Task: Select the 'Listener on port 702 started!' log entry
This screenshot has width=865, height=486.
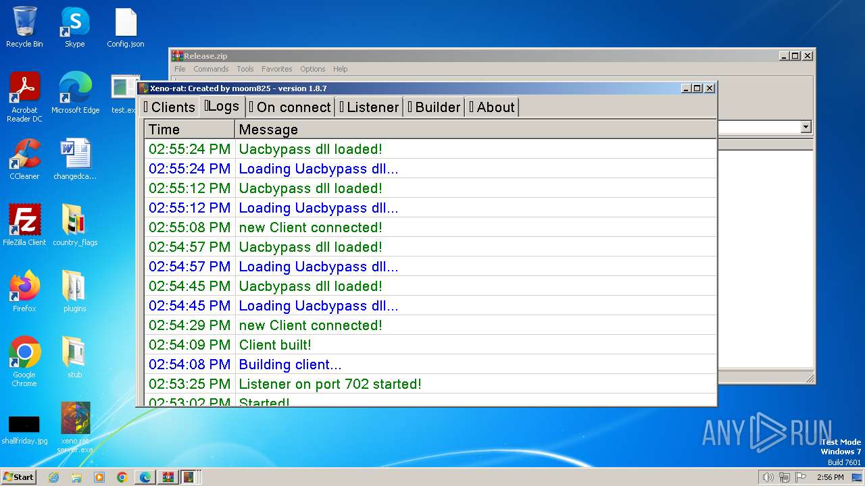Action: (x=430, y=384)
